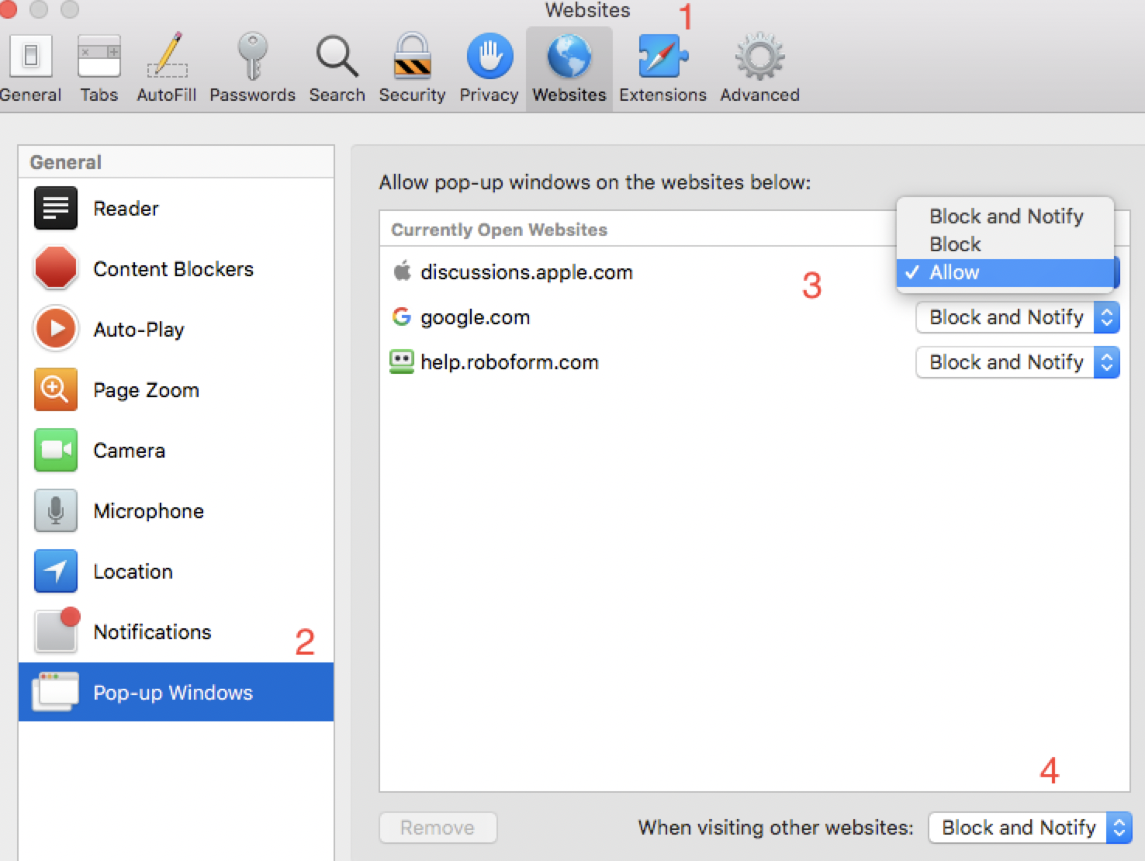Select the Notifications sidebar label
Image resolution: width=1145 pixels, height=861 pixels.
[152, 632]
